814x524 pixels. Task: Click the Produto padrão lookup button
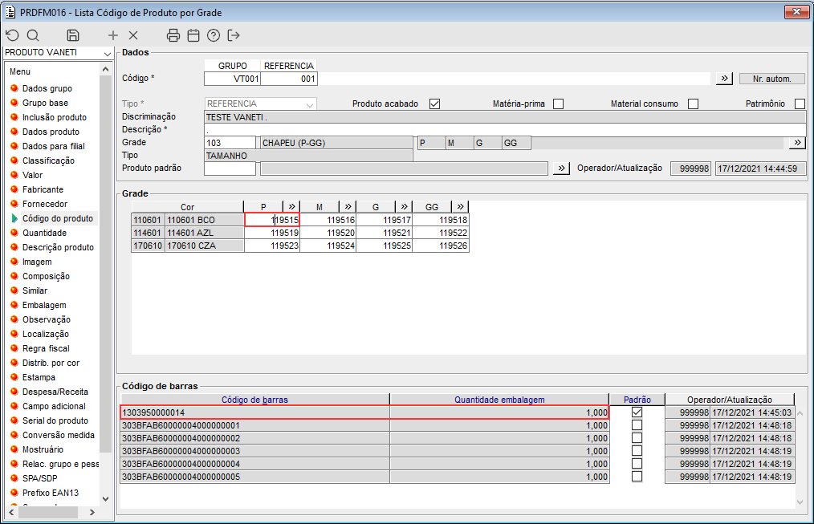(561, 169)
